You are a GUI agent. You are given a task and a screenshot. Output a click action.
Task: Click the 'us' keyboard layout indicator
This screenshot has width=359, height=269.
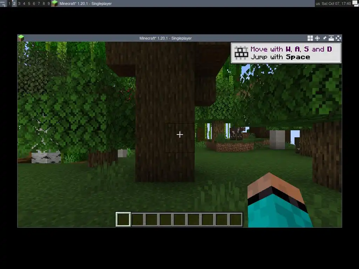coord(318,4)
